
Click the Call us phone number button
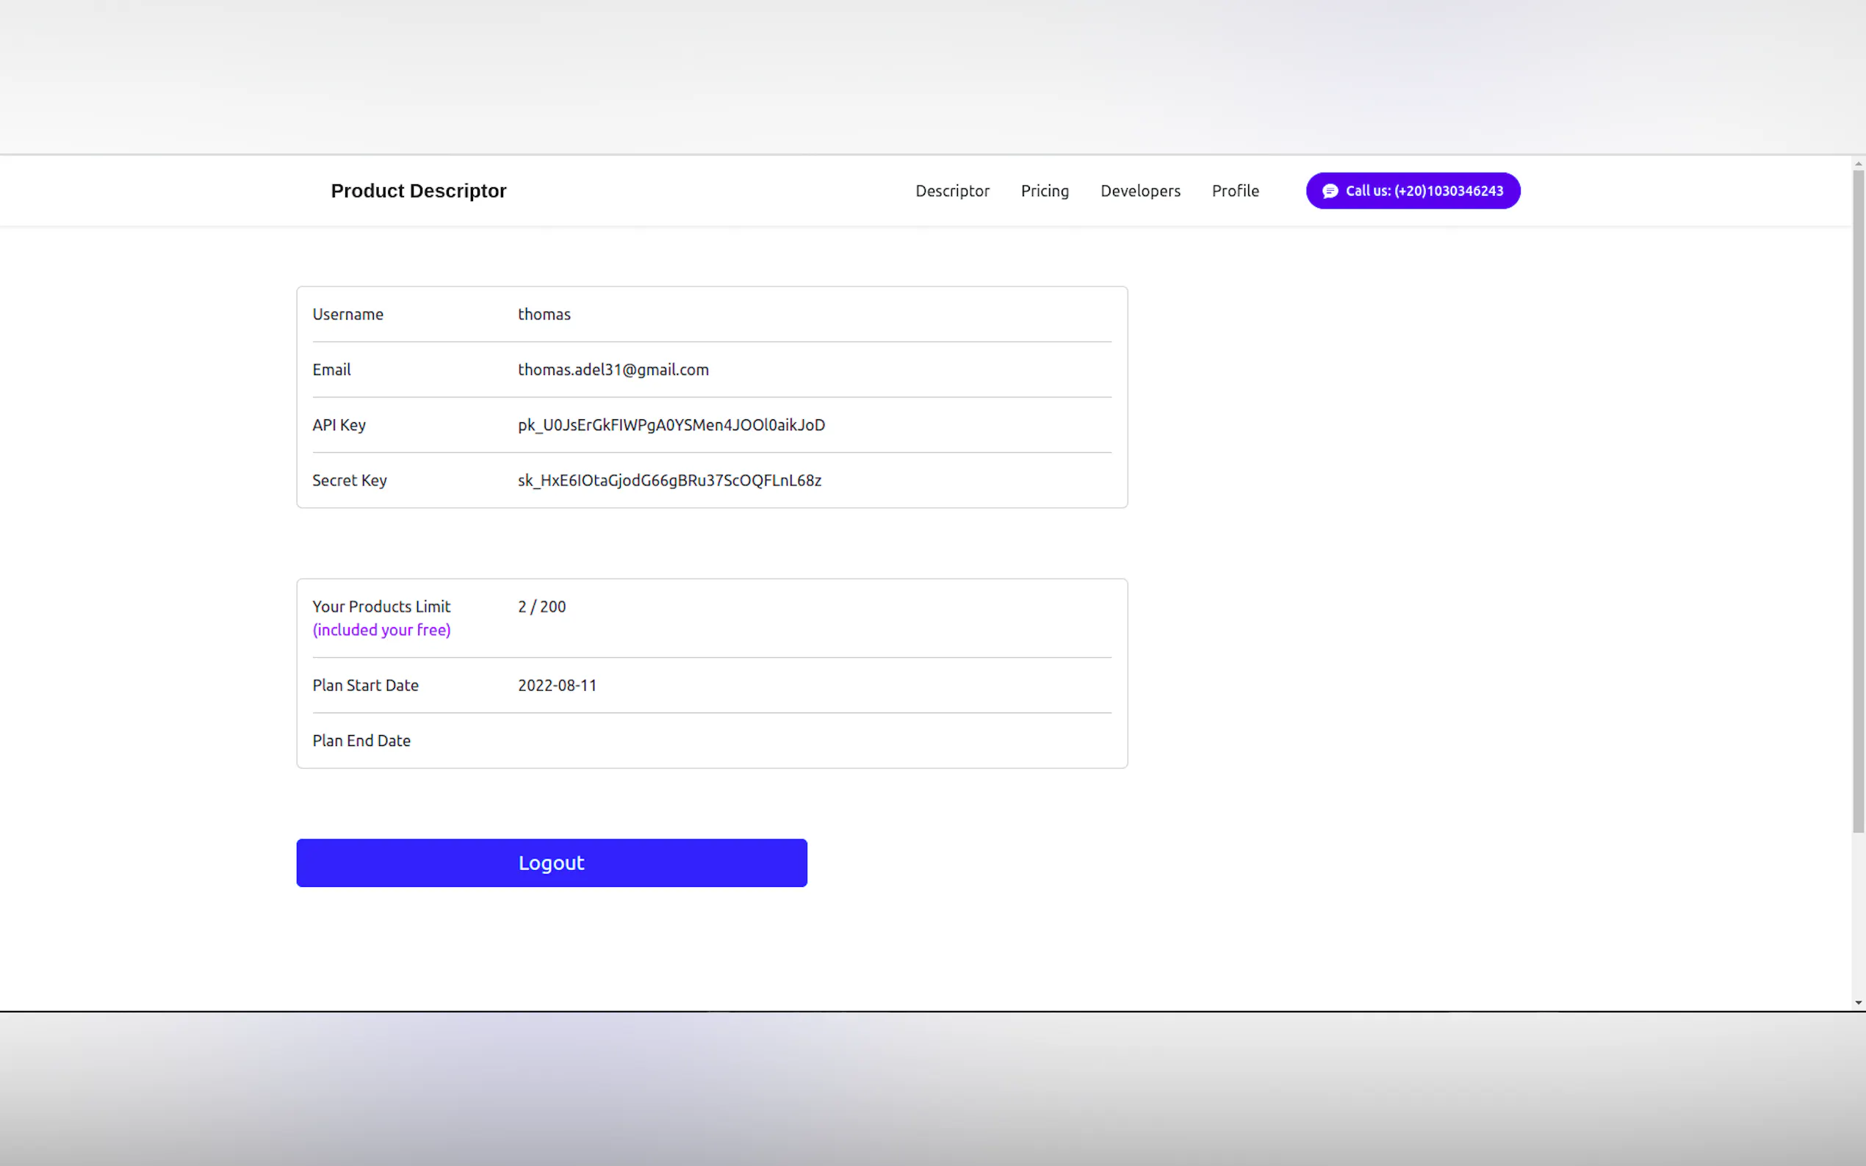[x=1423, y=191]
